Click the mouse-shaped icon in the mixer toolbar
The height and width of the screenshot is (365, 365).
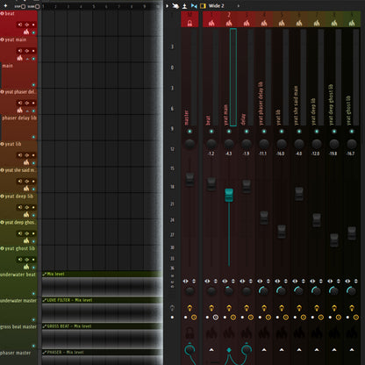(x=175, y=6)
